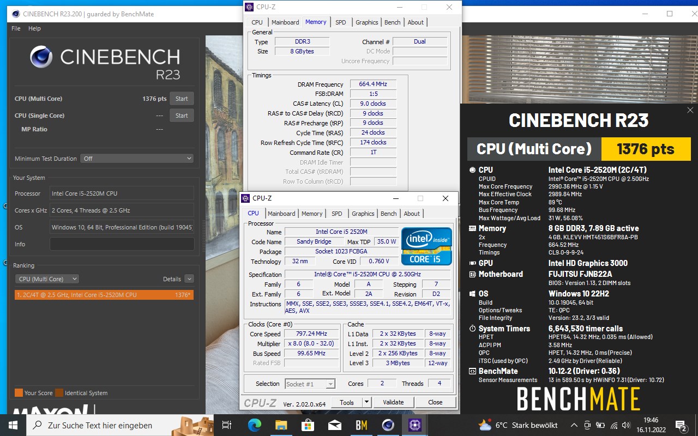Click the Motherboard section icon in BenchMate overlay
This screenshot has width=698, height=436.
[472, 274]
